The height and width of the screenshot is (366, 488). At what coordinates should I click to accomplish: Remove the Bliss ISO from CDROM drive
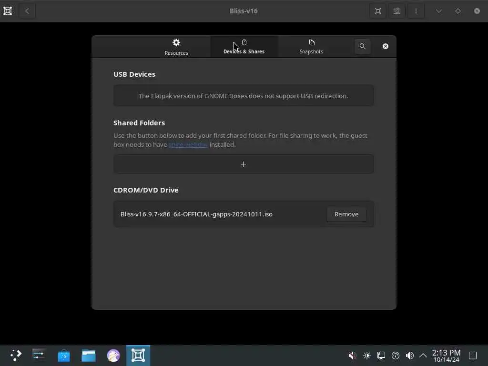pos(346,214)
